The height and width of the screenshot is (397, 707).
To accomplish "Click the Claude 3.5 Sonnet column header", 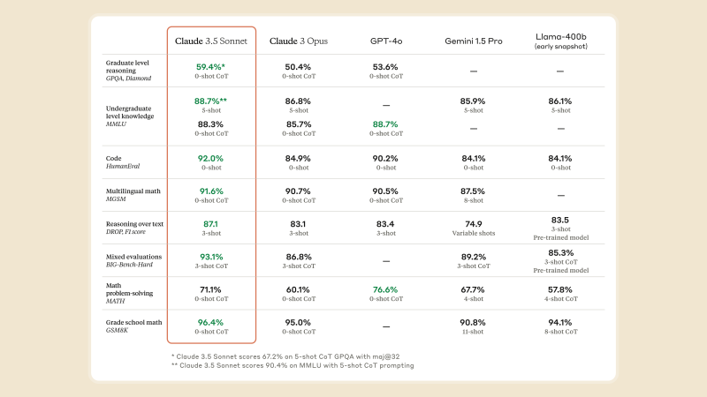I will [211, 41].
